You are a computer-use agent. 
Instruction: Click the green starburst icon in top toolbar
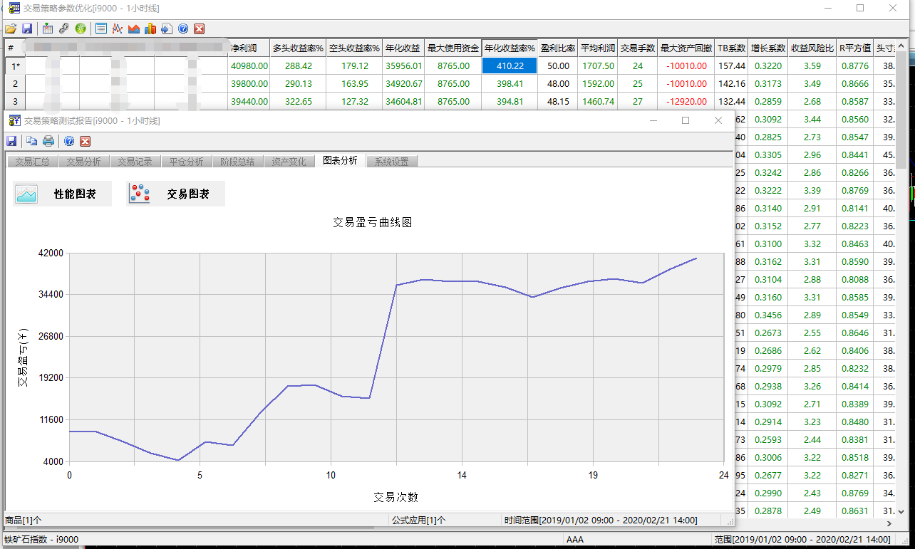coord(81,29)
